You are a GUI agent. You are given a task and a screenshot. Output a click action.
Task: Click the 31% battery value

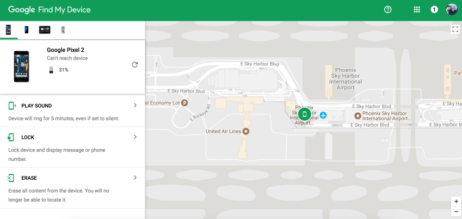63,70
